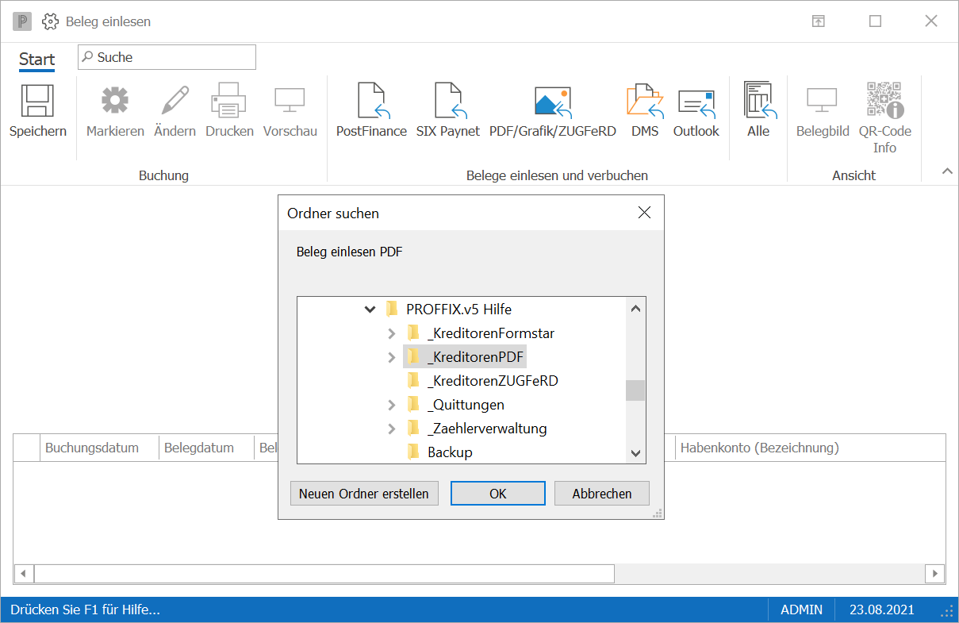Screen dimensions: 959x623
Task: Open the Start ribbon tab
Action: coord(37,60)
